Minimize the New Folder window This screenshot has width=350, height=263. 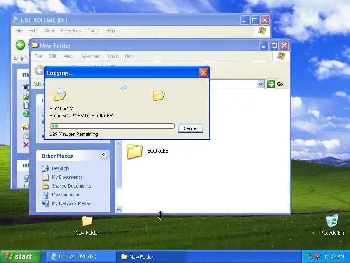click(x=264, y=46)
